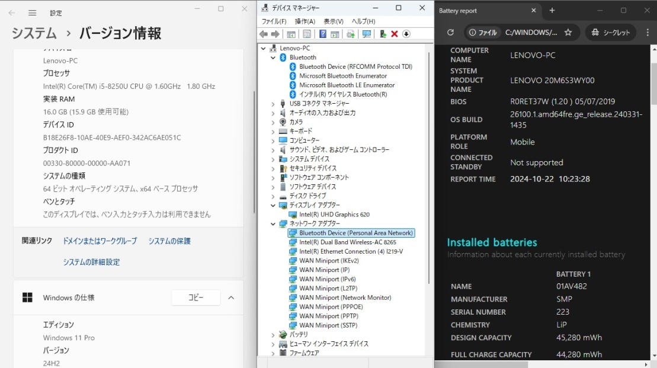657x368 pixels.
Task: Open ドメインまたはワークグループ link
Action: pos(100,241)
